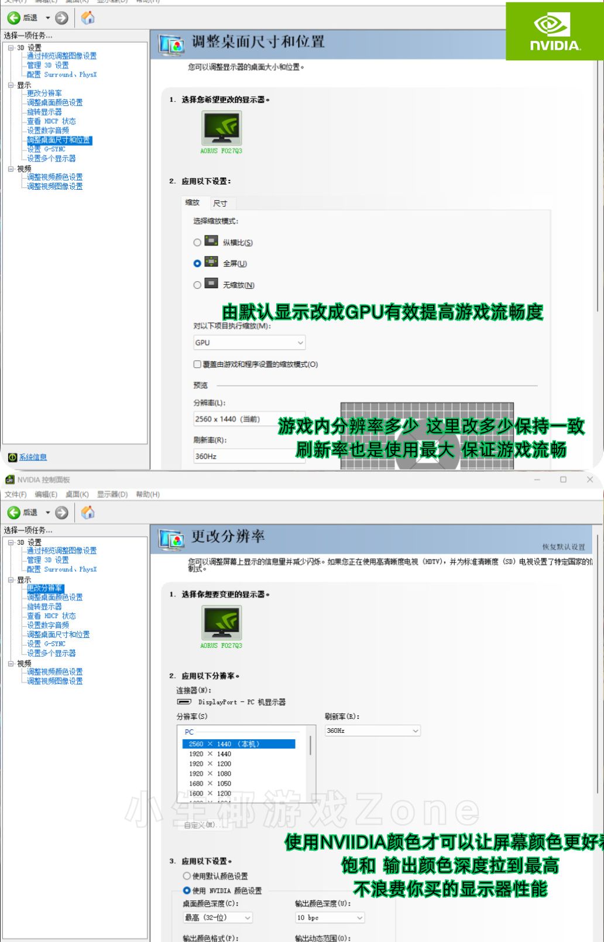Screen dimensions: 604x942
Task: Select 使用默认颜色设置 radio button
Action: click(187, 876)
